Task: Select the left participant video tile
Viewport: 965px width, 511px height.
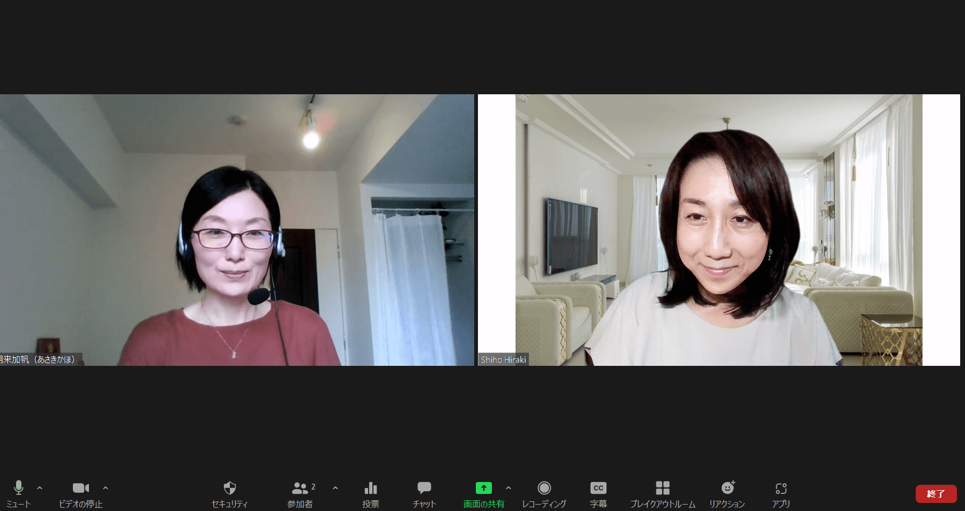Action: 237,230
